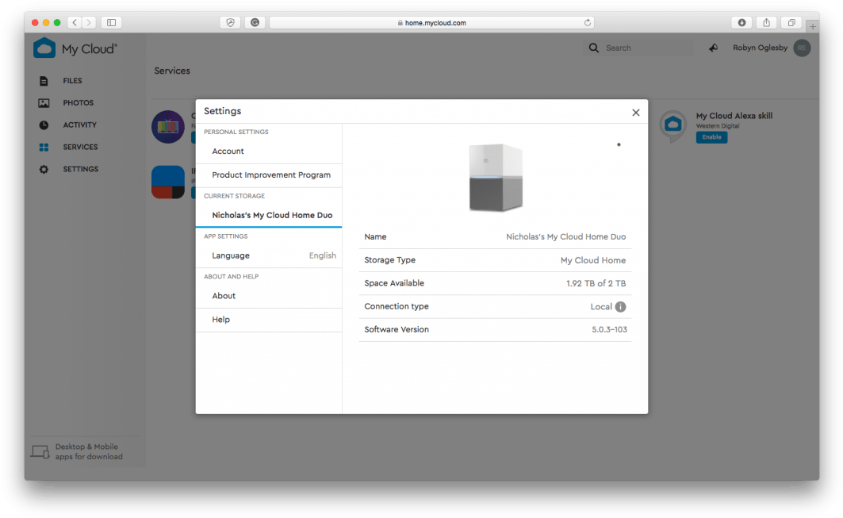Open the RE user avatar
The image size is (843, 518).
point(802,48)
